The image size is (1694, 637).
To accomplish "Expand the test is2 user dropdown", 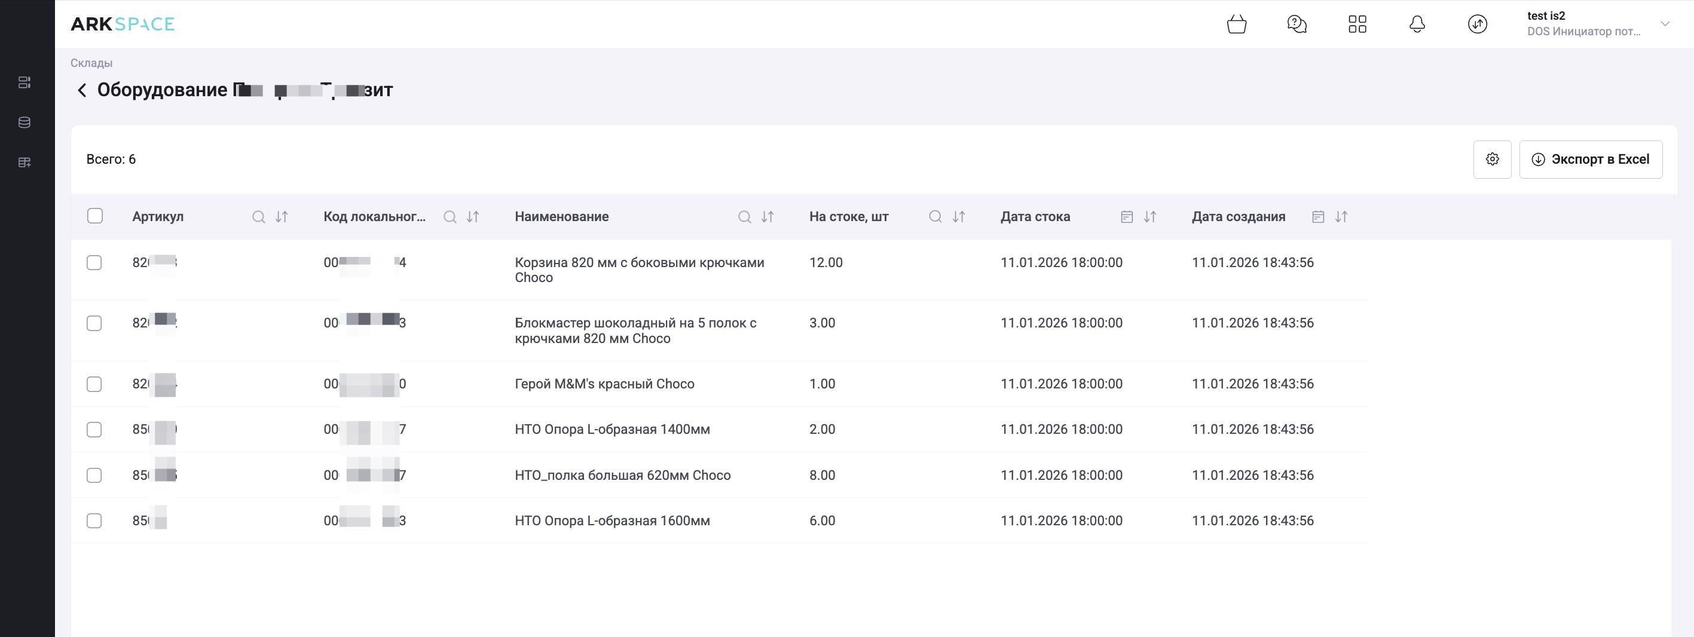I will [x=1665, y=24].
